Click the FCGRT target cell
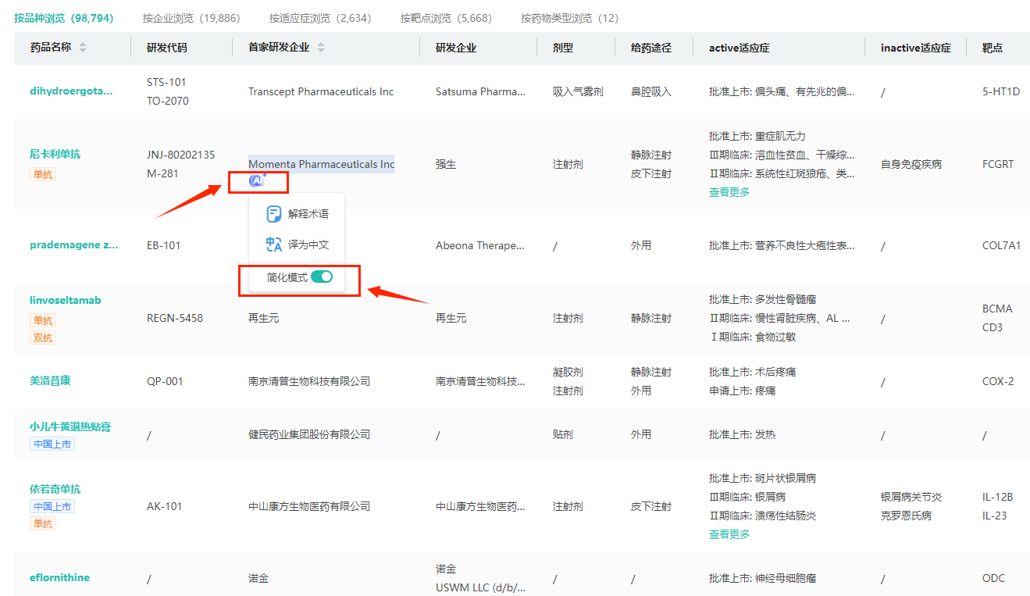This screenshot has height=596, width=1030. coord(998,164)
